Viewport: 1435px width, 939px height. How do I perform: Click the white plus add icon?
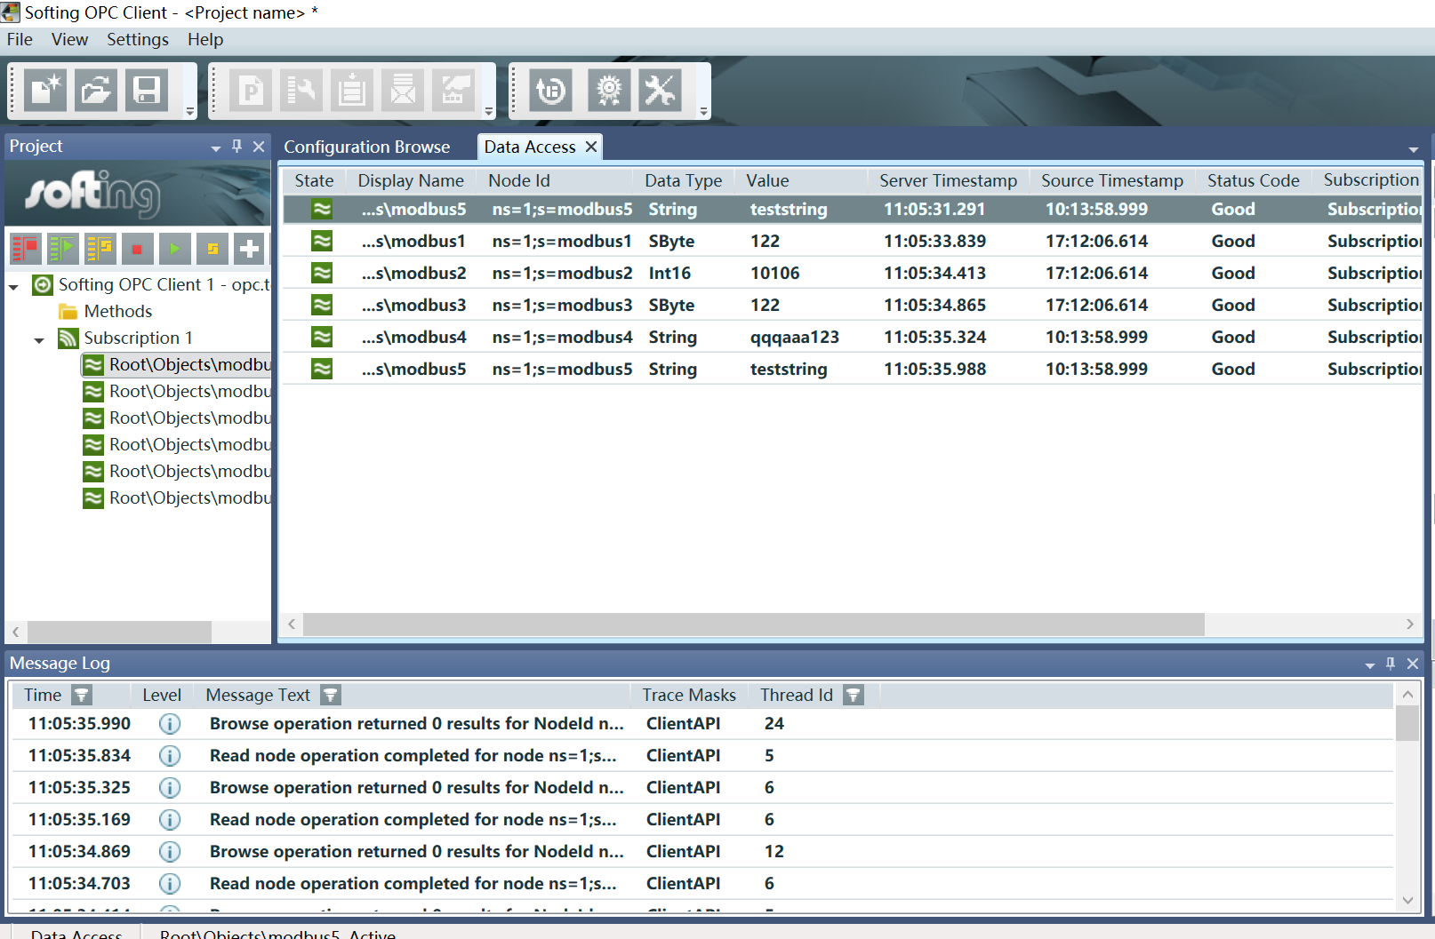click(250, 249)
